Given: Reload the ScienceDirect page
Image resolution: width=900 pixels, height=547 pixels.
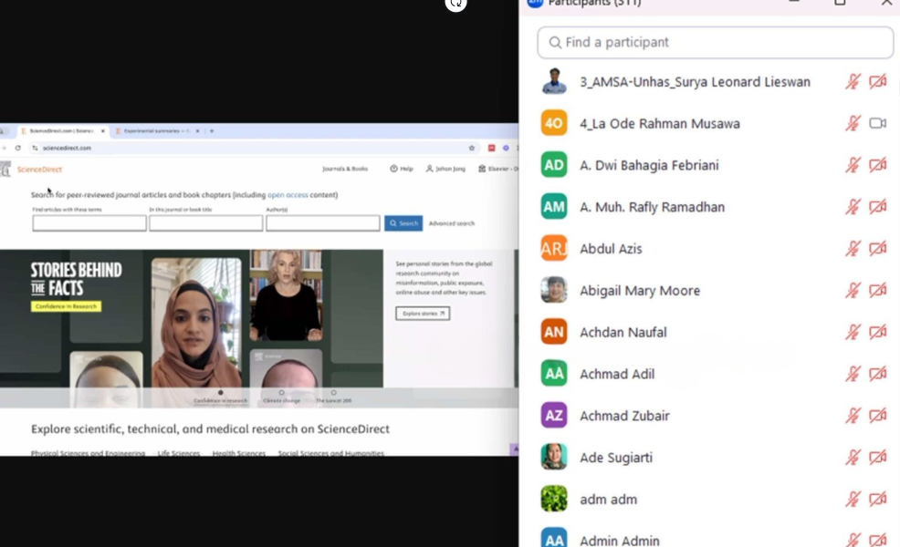Looking at the screenshot, I should tap(17, 148).
